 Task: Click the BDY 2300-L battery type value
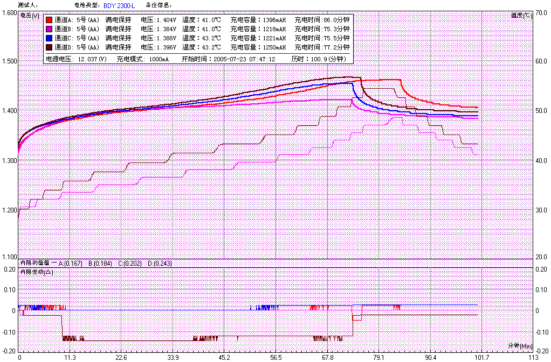coord(119,5)
